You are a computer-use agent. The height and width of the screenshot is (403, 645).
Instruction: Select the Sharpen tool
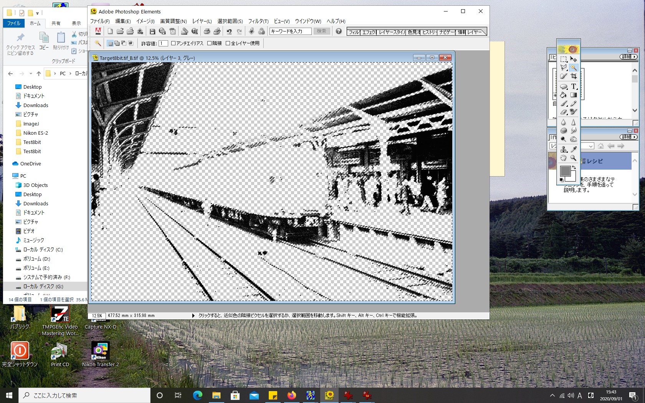click(573, 122)
